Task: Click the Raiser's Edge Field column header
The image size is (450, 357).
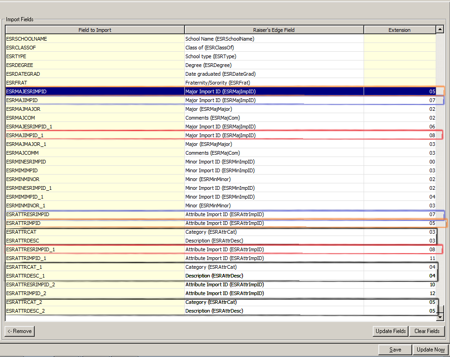Action: [274, 30]
